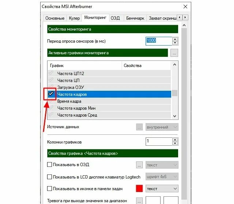Enable the Загрузка ОЗУ graph checkmark
Viewport: 234px width, 204px height.
tap(51, 87)
